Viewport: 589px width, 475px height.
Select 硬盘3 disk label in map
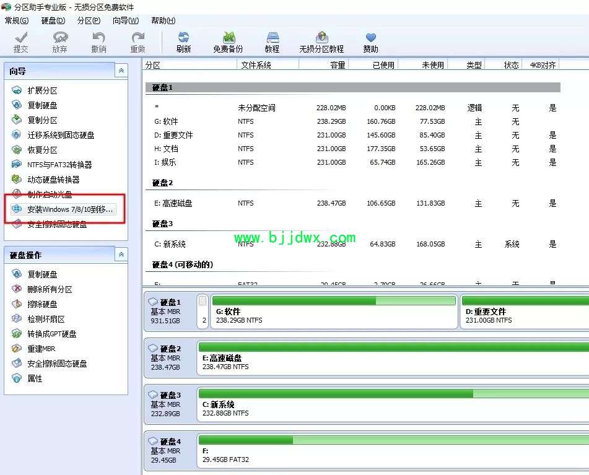click(170, 404)
